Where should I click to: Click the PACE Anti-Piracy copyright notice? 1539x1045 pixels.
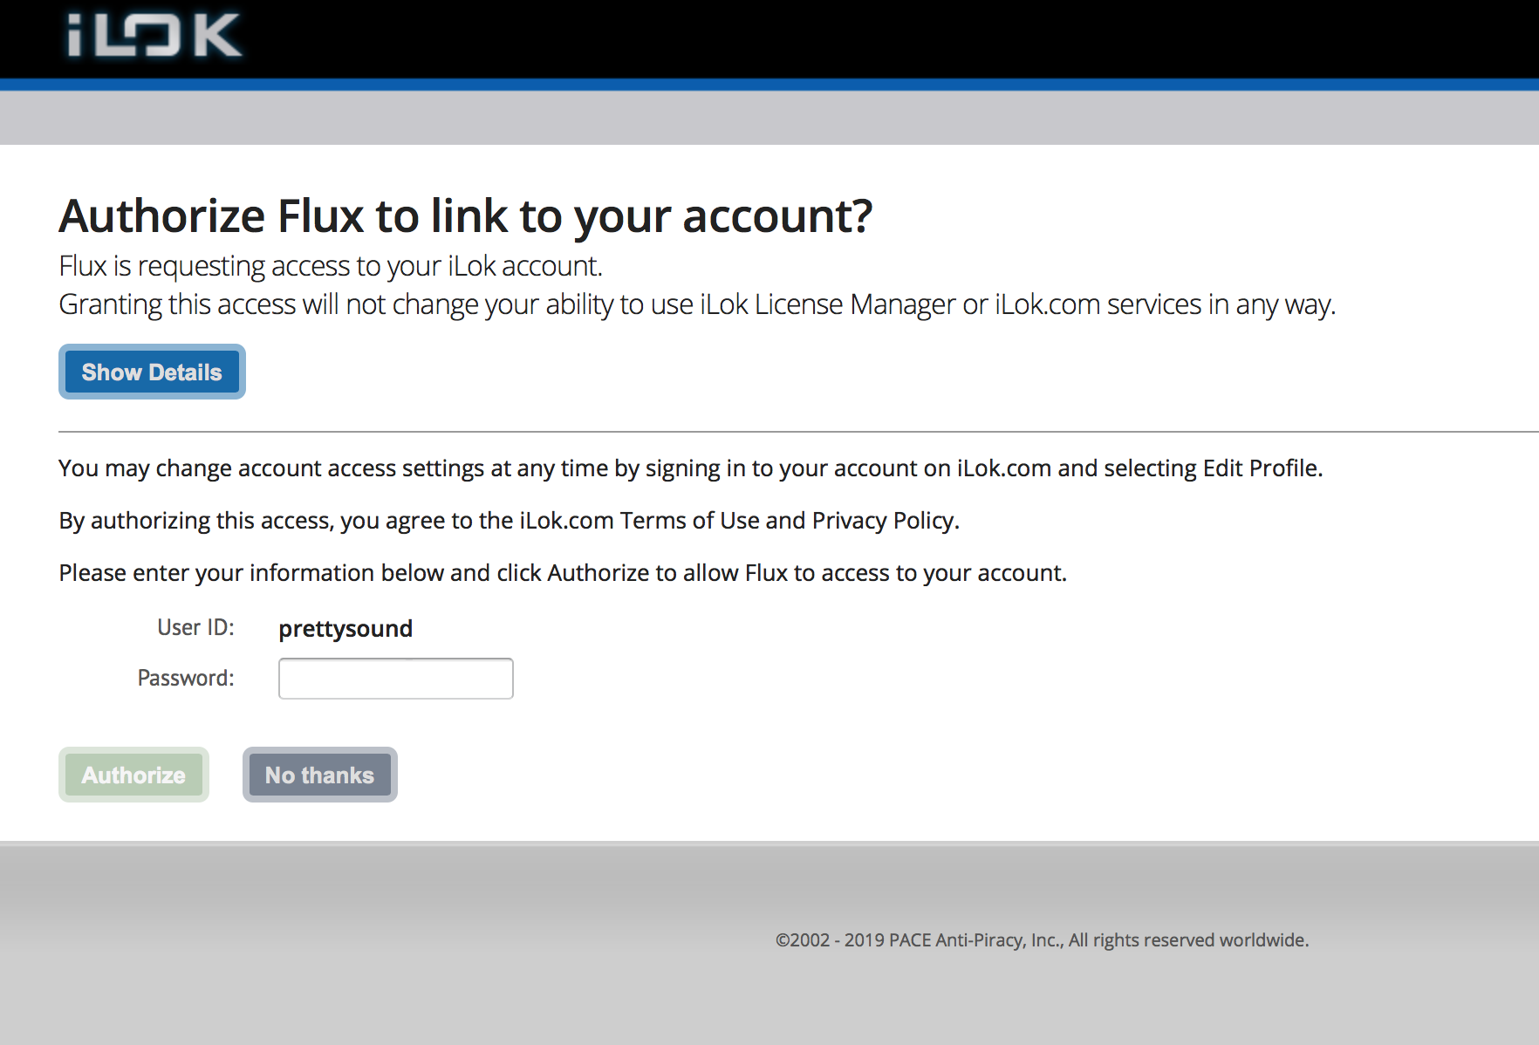coord(1042,940)
